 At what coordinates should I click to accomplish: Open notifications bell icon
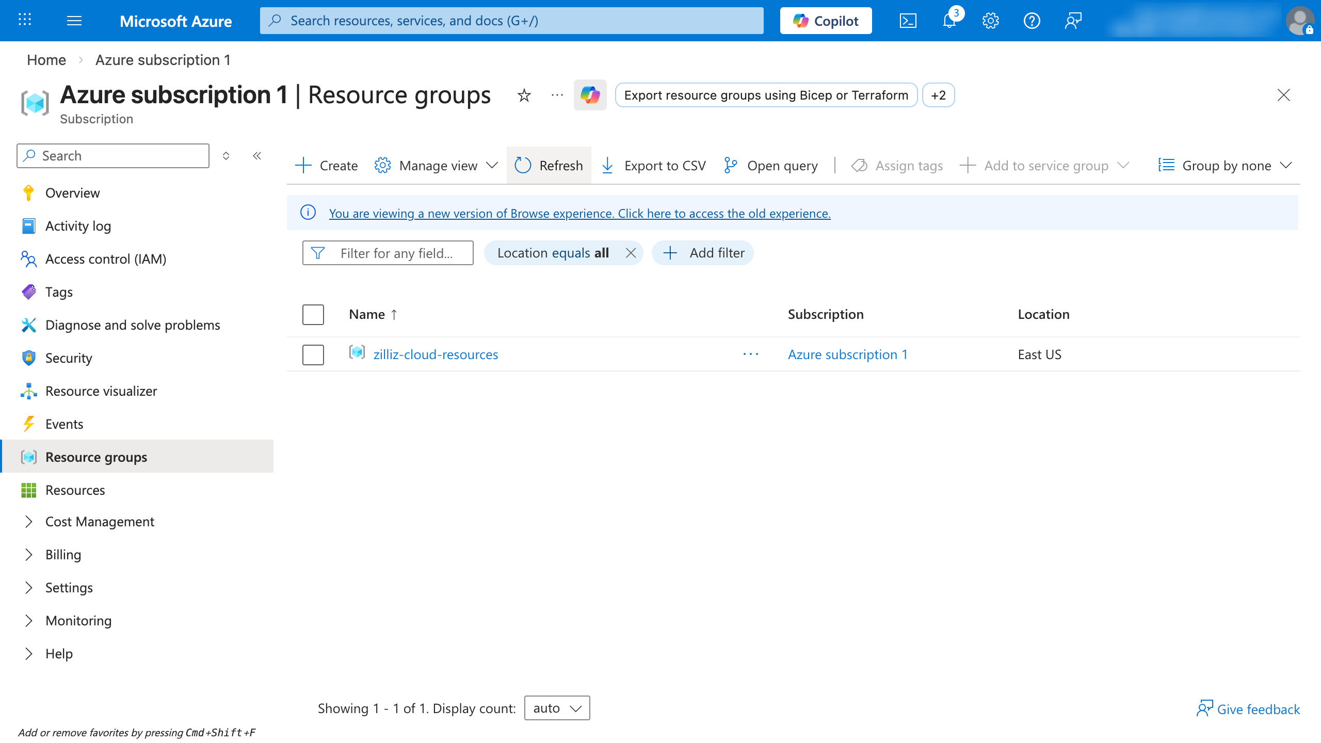pyautogui.click(x=949, y=21)
